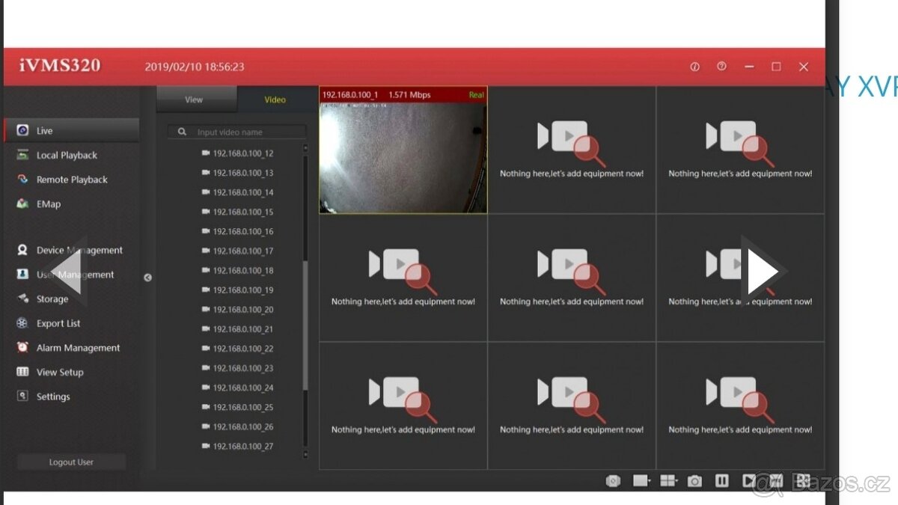
Task: Switch to the View tab
Action: (x=194, y=100)
